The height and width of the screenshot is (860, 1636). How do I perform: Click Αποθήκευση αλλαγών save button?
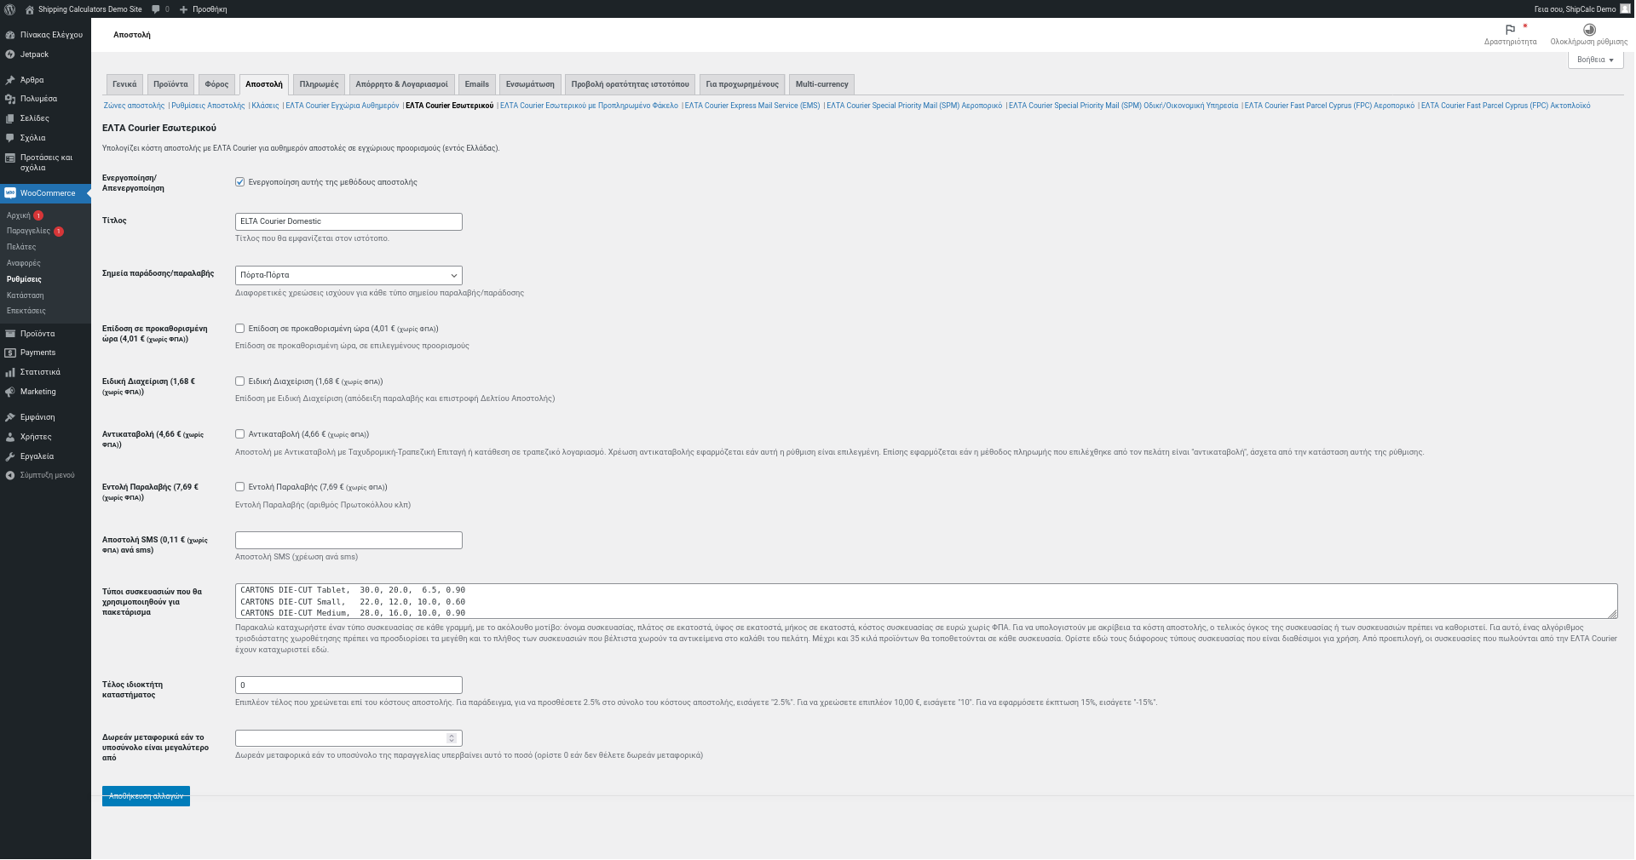[x=146, y=796]
